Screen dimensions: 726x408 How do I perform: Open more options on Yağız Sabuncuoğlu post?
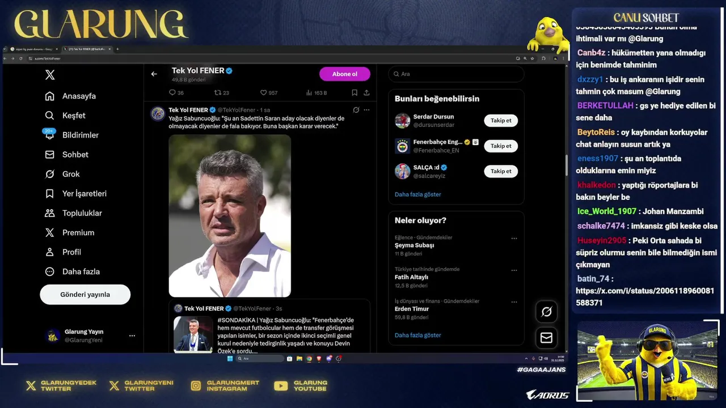(366, 110)
